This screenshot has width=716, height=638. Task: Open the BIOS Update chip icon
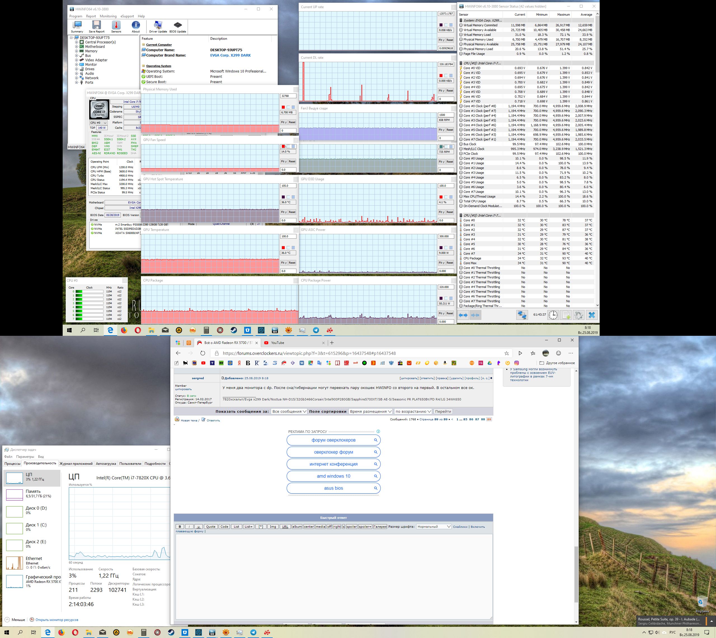point(178,26)
